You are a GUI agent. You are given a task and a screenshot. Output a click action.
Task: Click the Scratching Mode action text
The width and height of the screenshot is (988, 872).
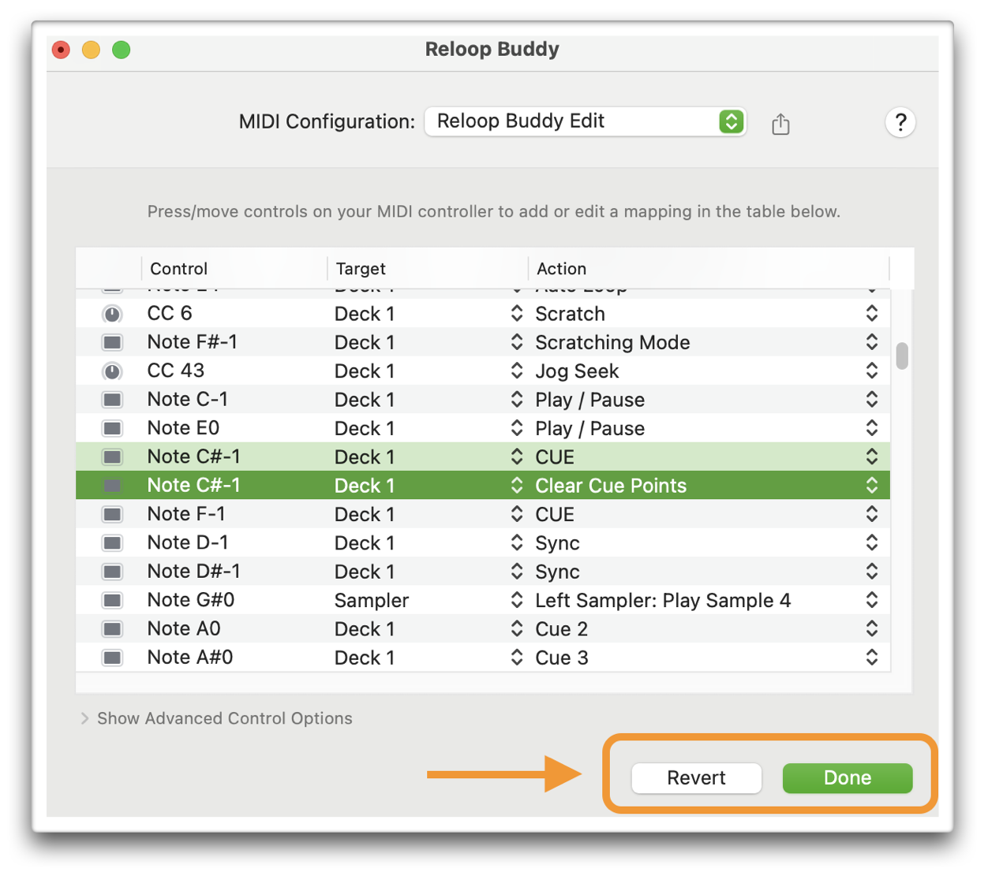pyautogui.click(x=612, y=342)
